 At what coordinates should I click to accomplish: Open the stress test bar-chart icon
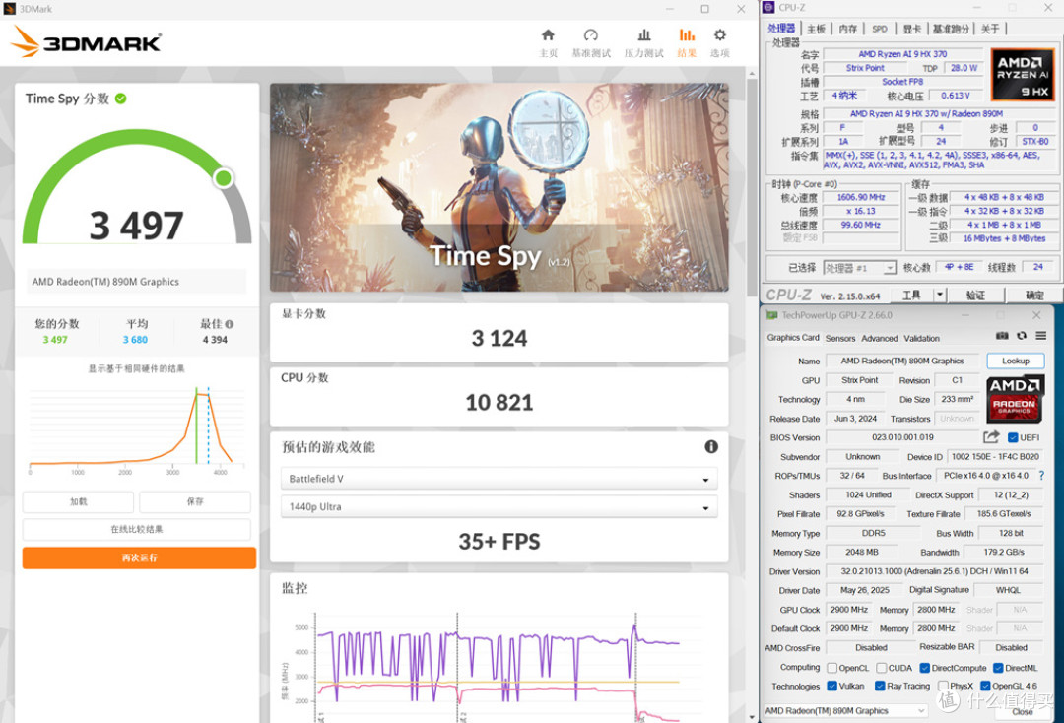tap(644, 34)
